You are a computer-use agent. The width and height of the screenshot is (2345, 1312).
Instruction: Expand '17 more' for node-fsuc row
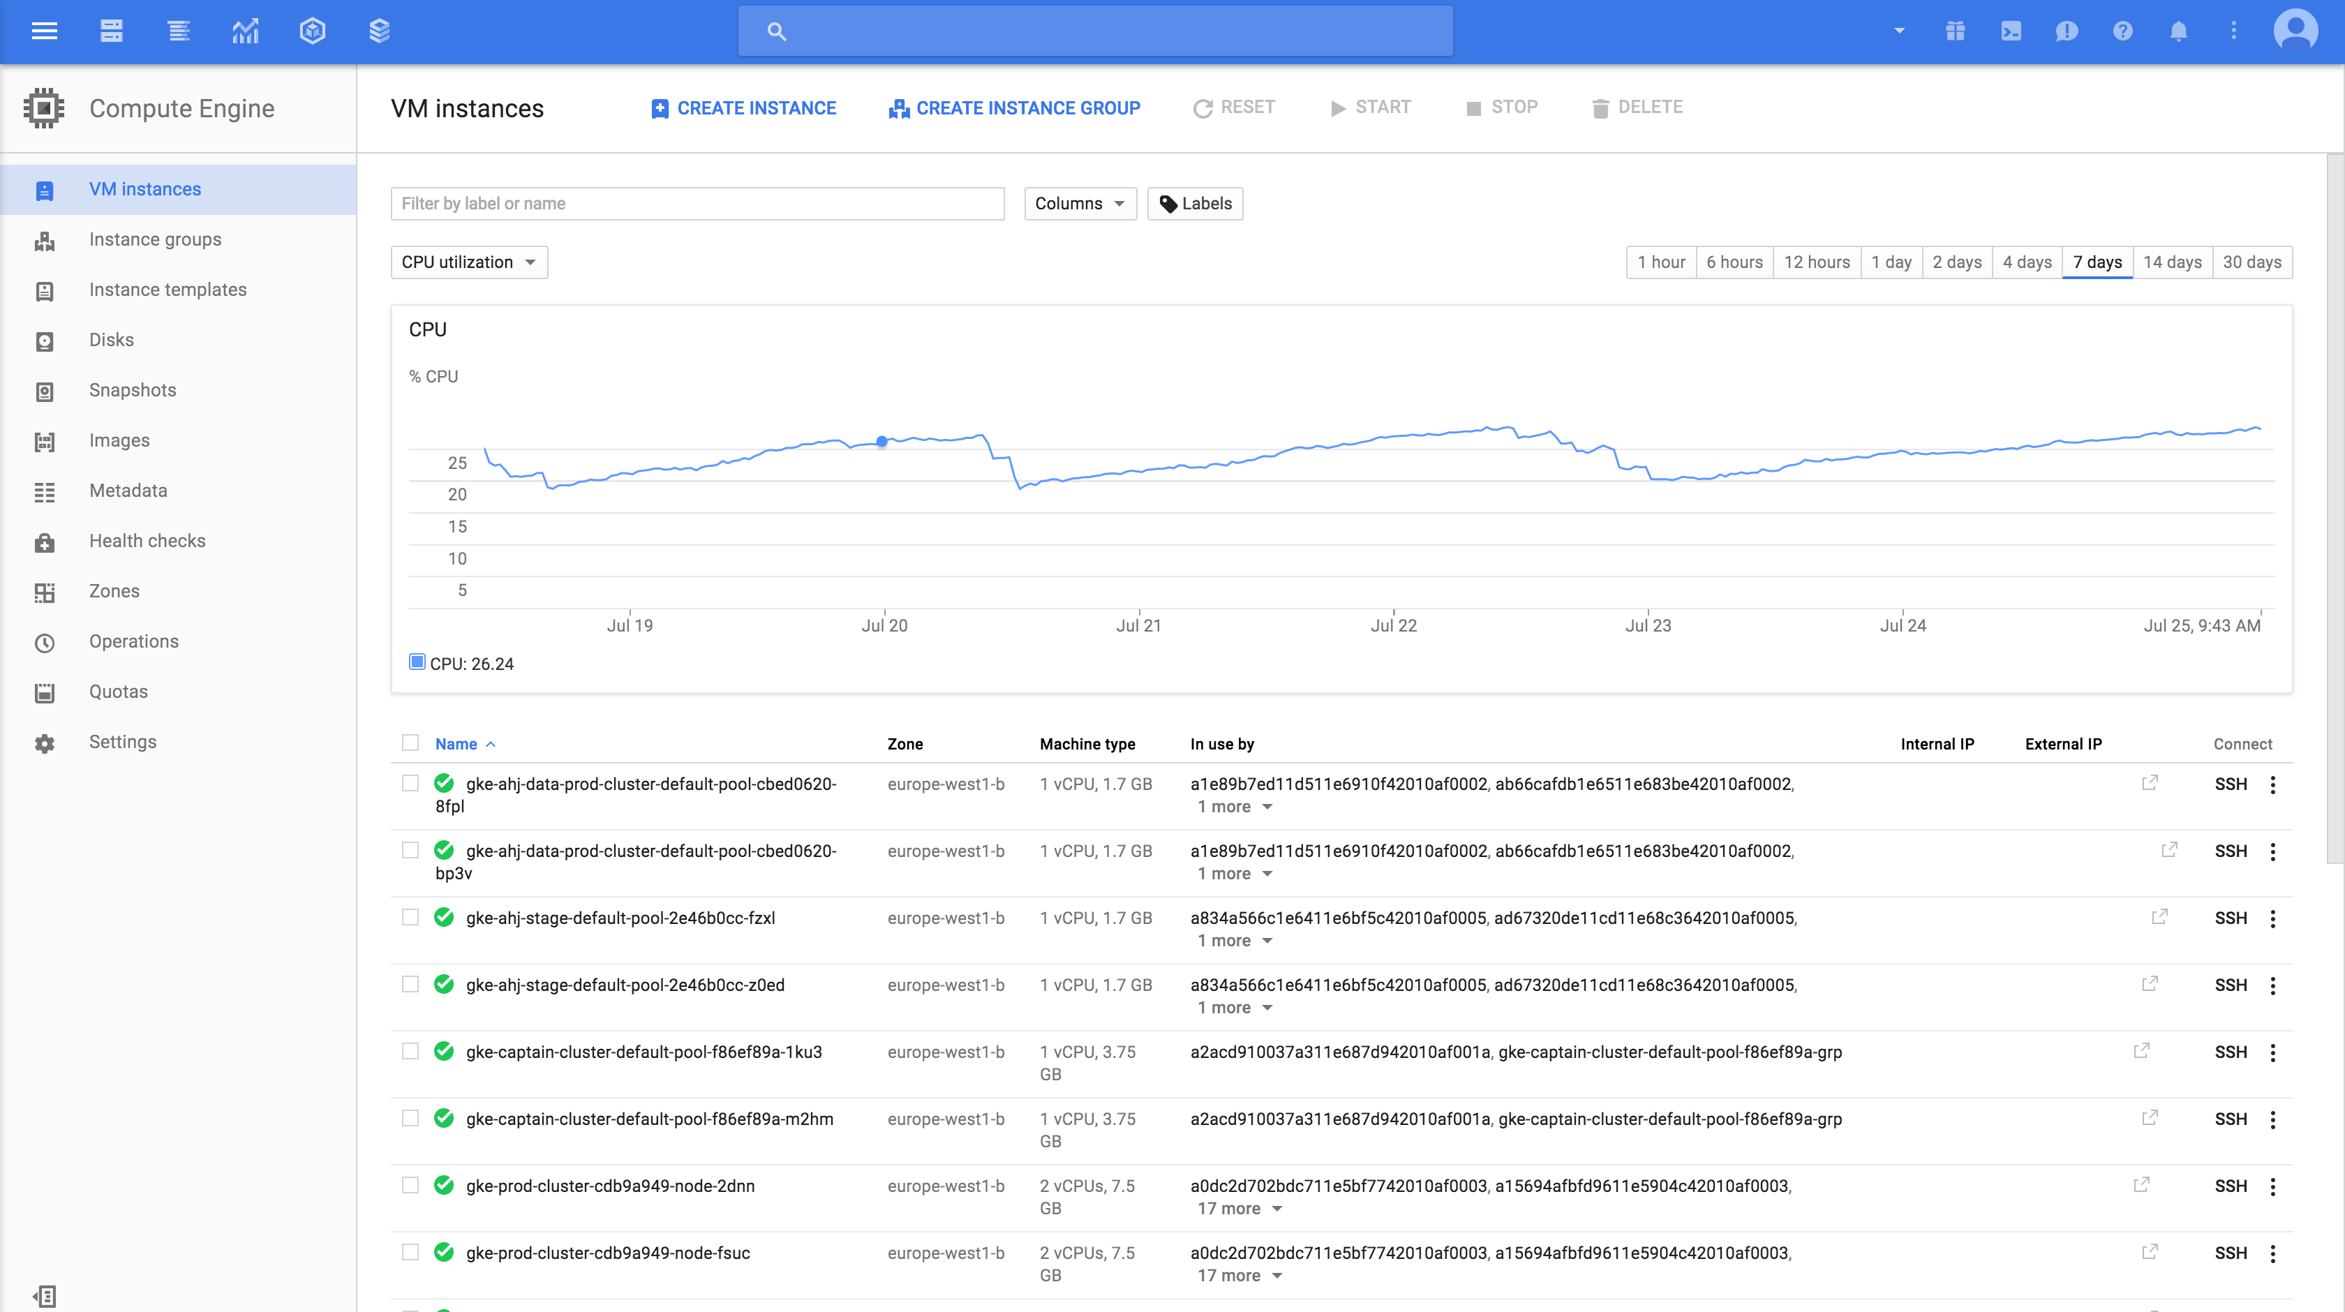click(x=1240, y=1276)
